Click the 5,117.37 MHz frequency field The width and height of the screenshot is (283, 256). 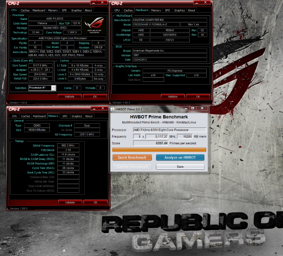pos(157,137)
